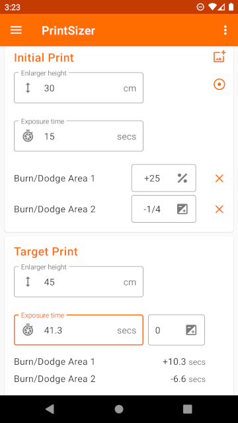Tap the add image icon in Initial Print

pos(219,57)
